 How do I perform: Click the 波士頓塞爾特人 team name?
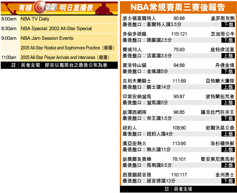139,18
